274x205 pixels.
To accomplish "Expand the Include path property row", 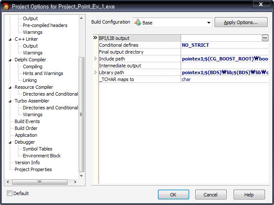I will point(95,59).
